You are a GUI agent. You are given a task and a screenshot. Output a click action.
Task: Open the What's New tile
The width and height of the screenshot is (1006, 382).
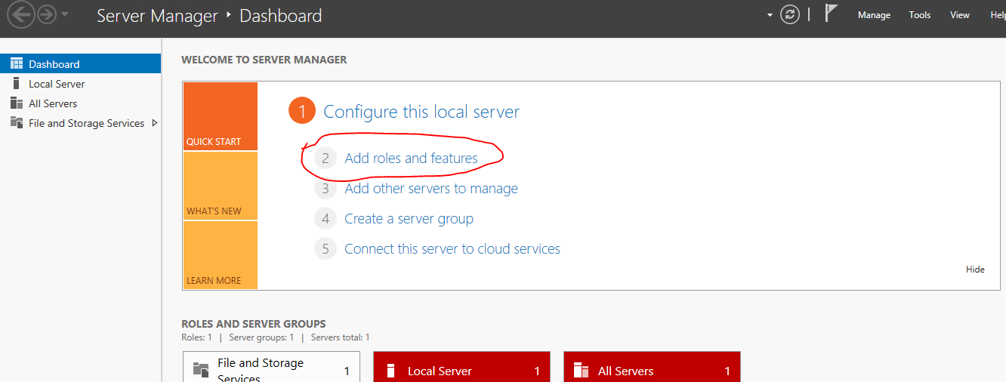(220, 186)
